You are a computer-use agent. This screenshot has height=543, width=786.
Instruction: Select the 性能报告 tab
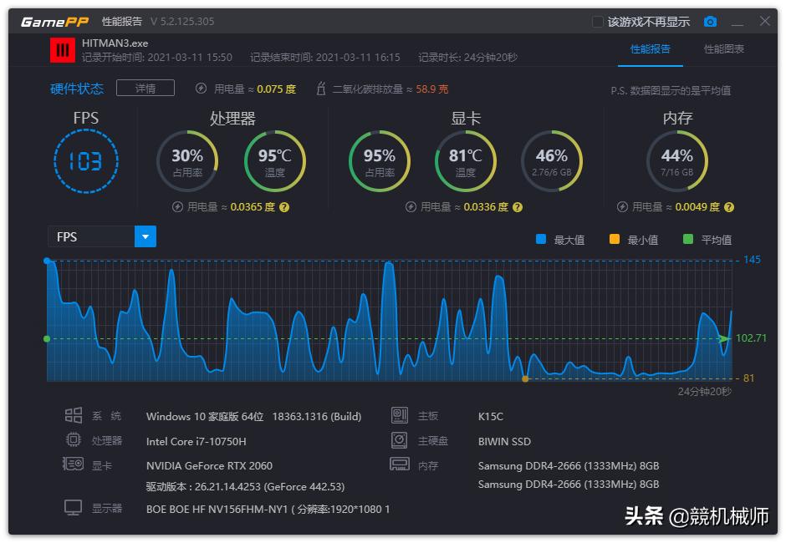click(651, 49)
